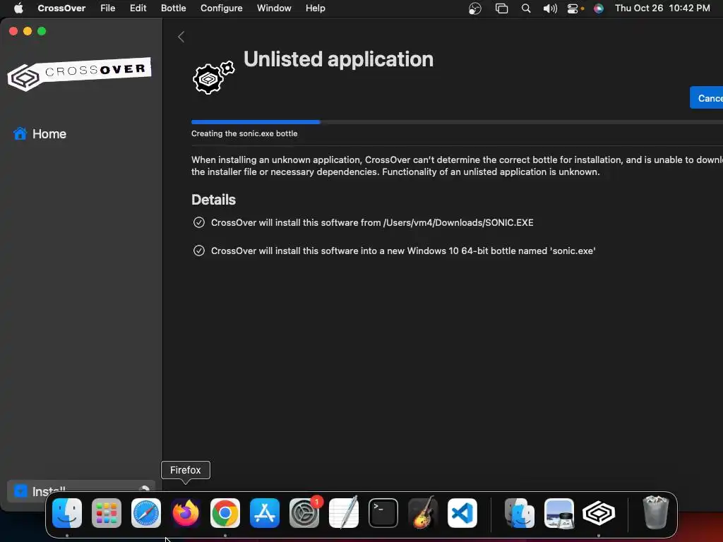Launch Safari from the dock
Screen dimensions: 723x542
pos(146,513)
